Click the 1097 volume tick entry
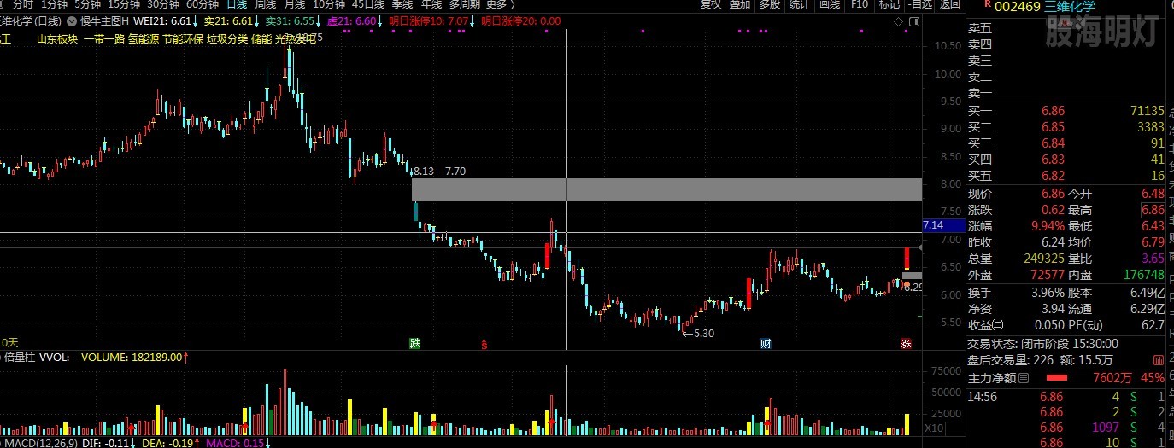Screen dimensions: 1174x448 (x=1105, y=427)
